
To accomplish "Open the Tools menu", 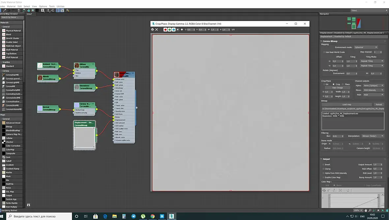I will [x=52, y=7].
